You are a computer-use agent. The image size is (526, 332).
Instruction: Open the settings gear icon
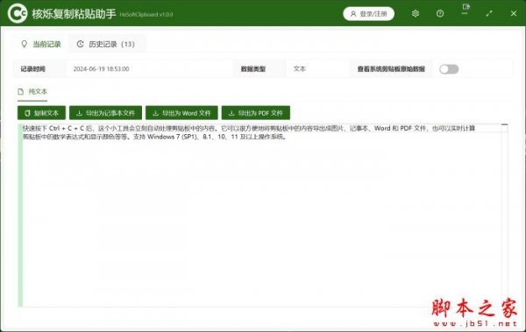(416, 13)
